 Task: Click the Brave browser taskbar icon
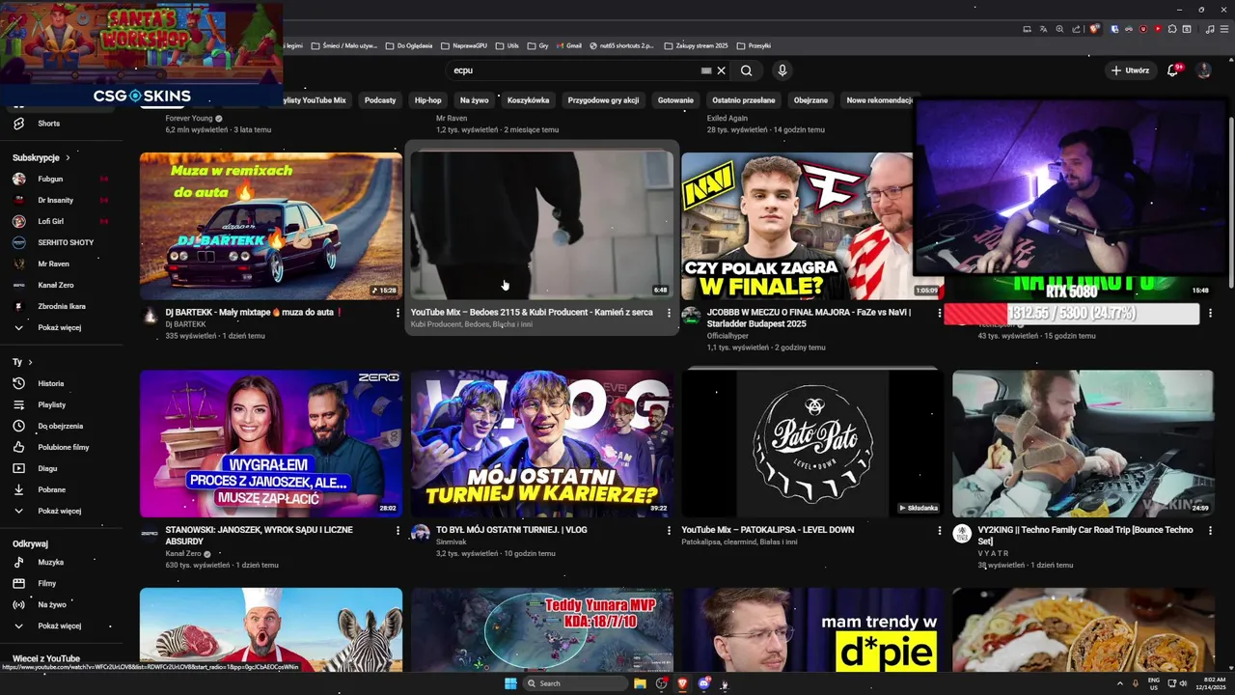coord(682,683)
